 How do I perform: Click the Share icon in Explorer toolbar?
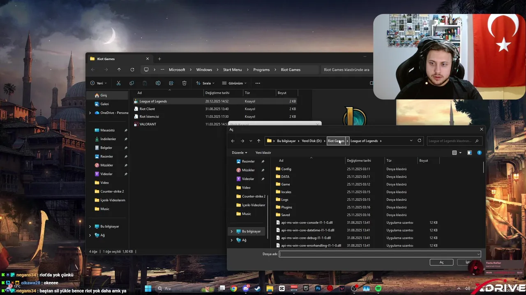tap(171, 83)
